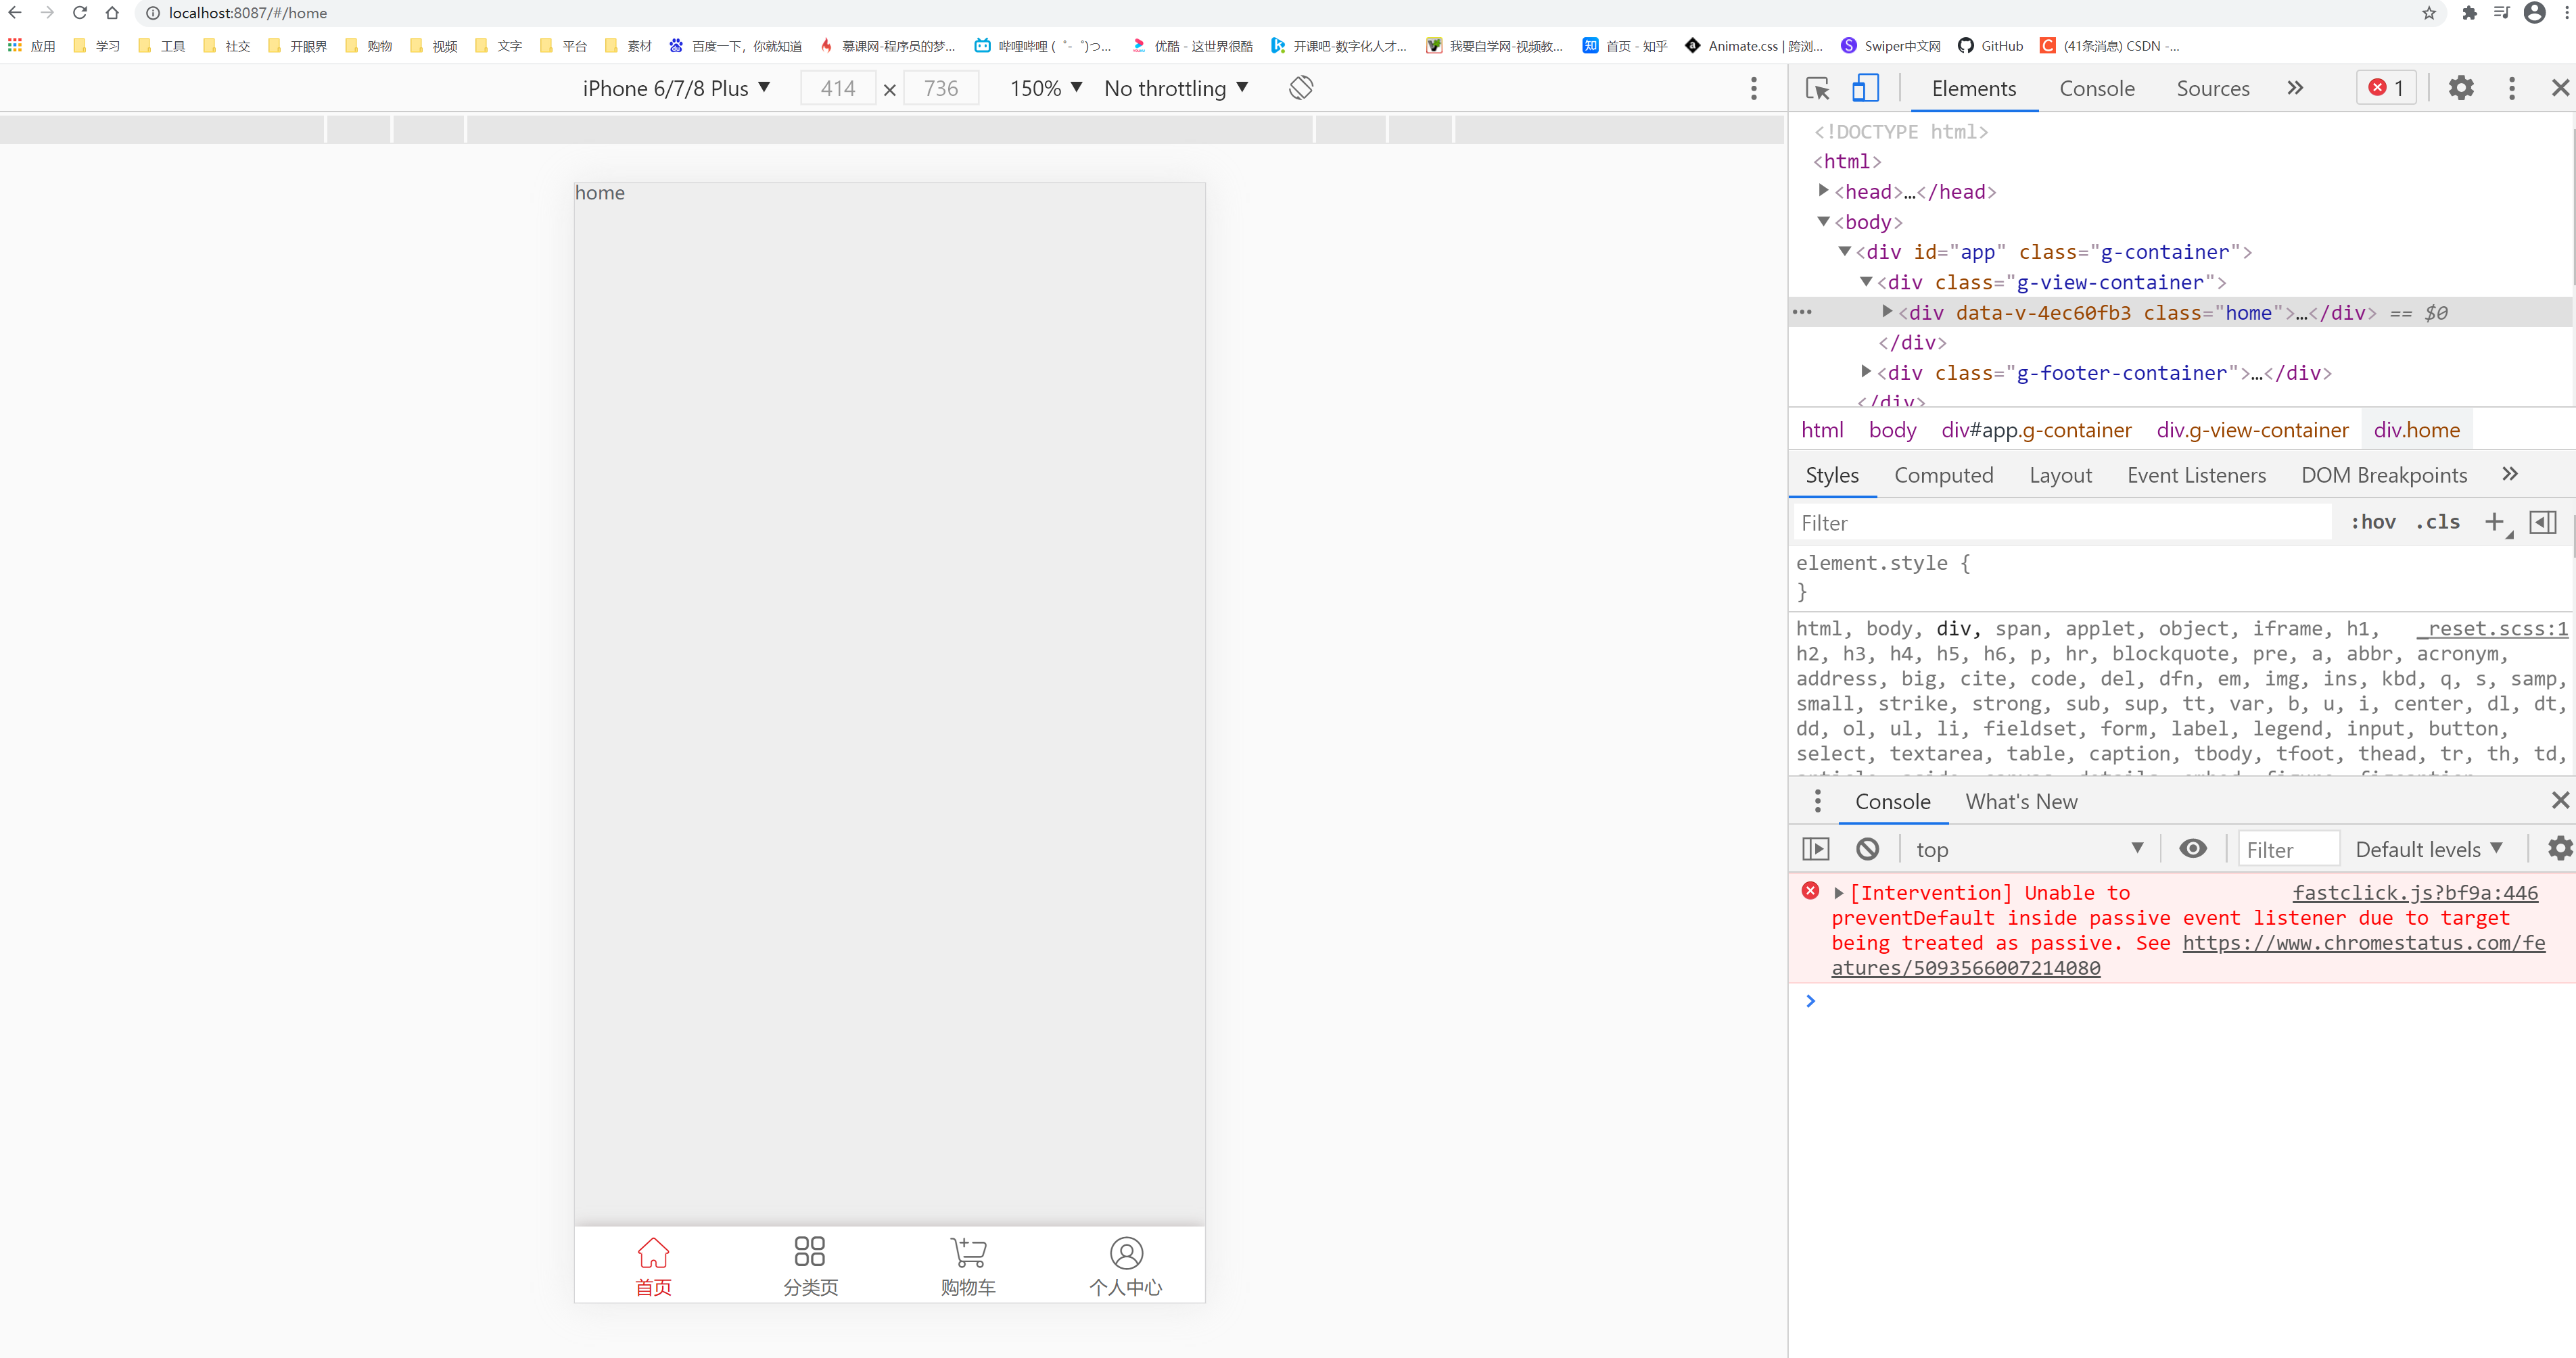Switch to the Sources tab
Screen dimensions: 2576x1358
coord(2212,88)
